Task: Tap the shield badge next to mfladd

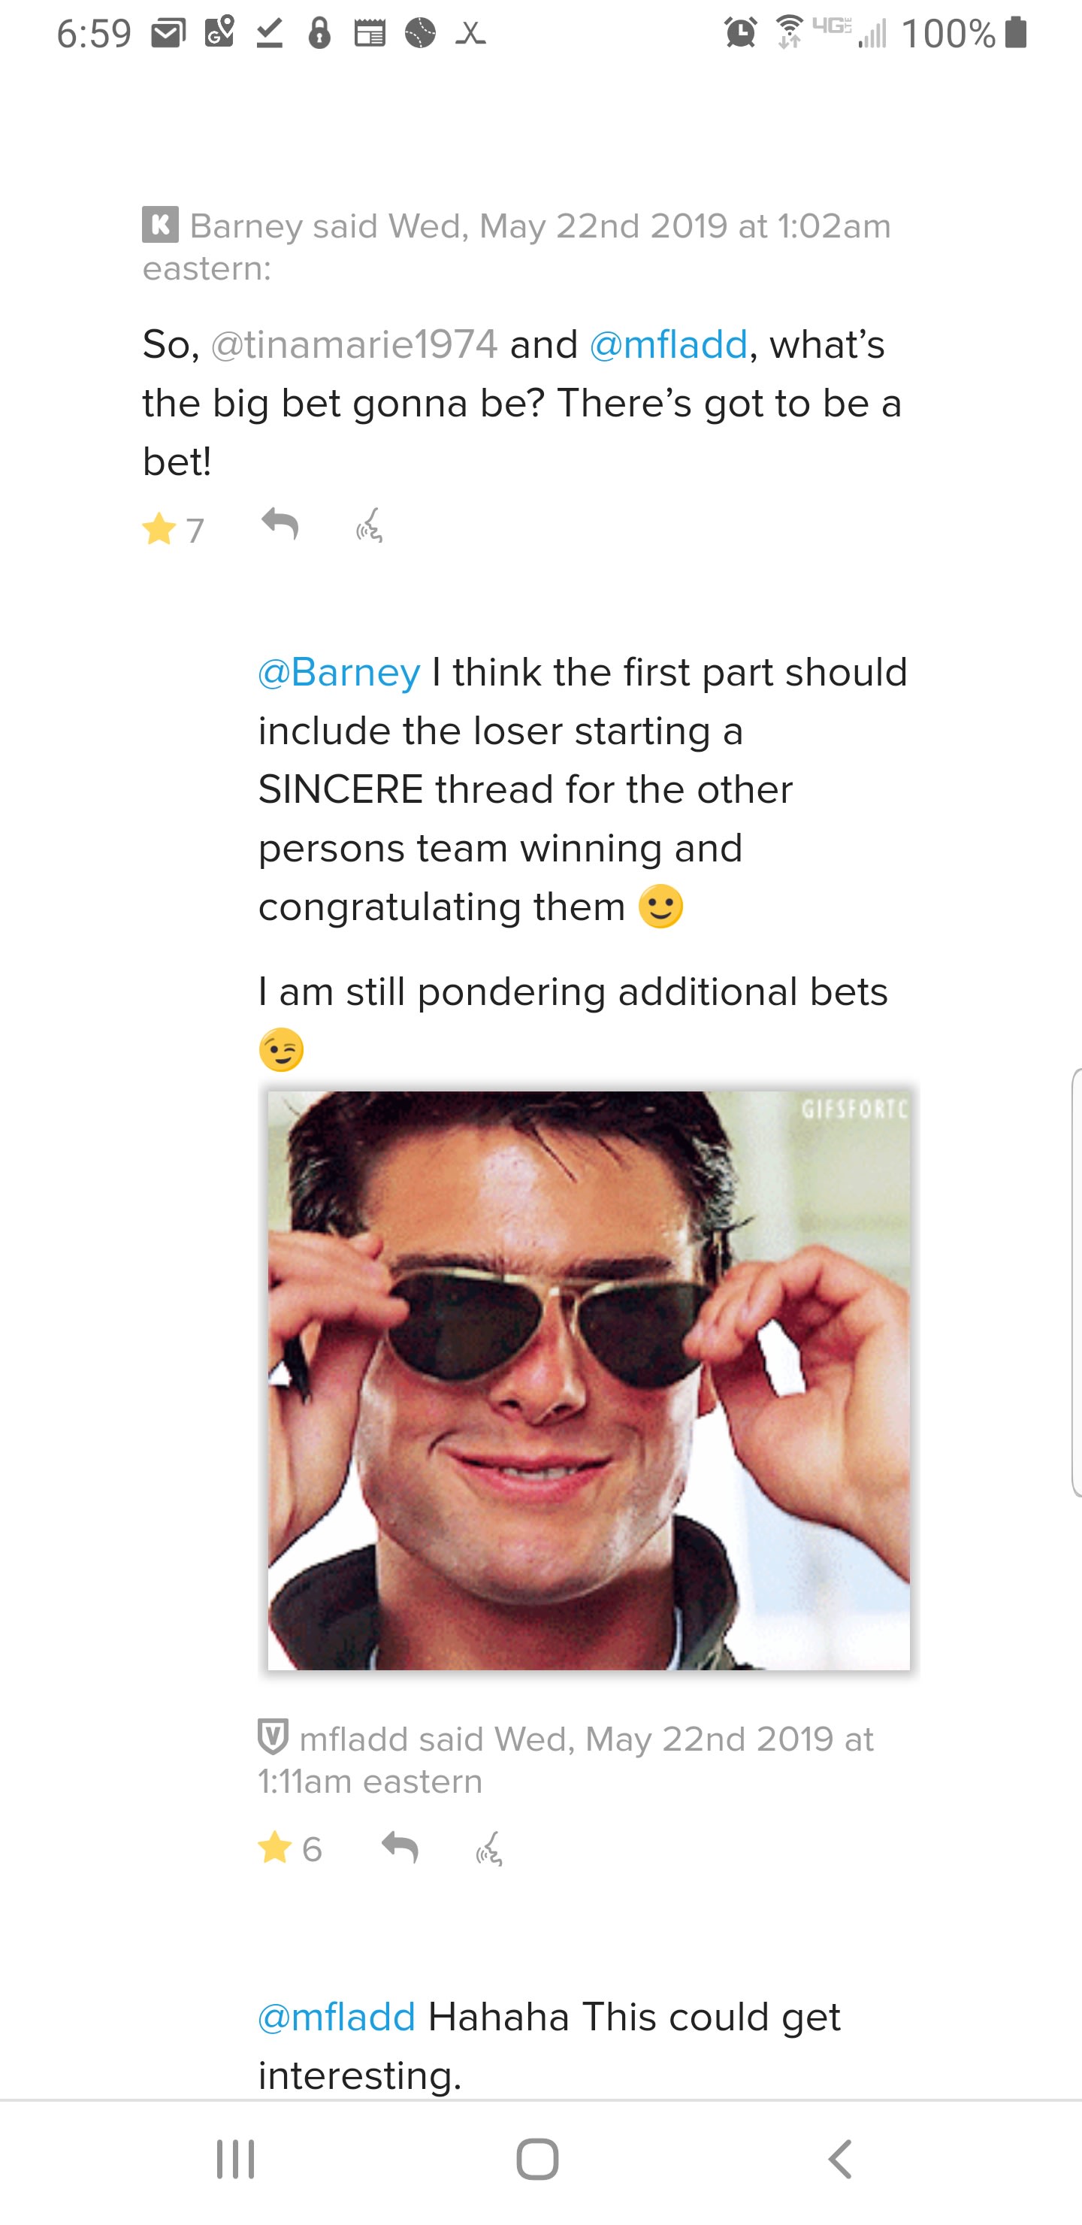Action: (x=273, y=1738)
